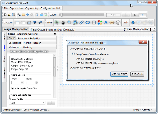
Task: Click the captured dialog image on canvas
Action: (107, 60)
